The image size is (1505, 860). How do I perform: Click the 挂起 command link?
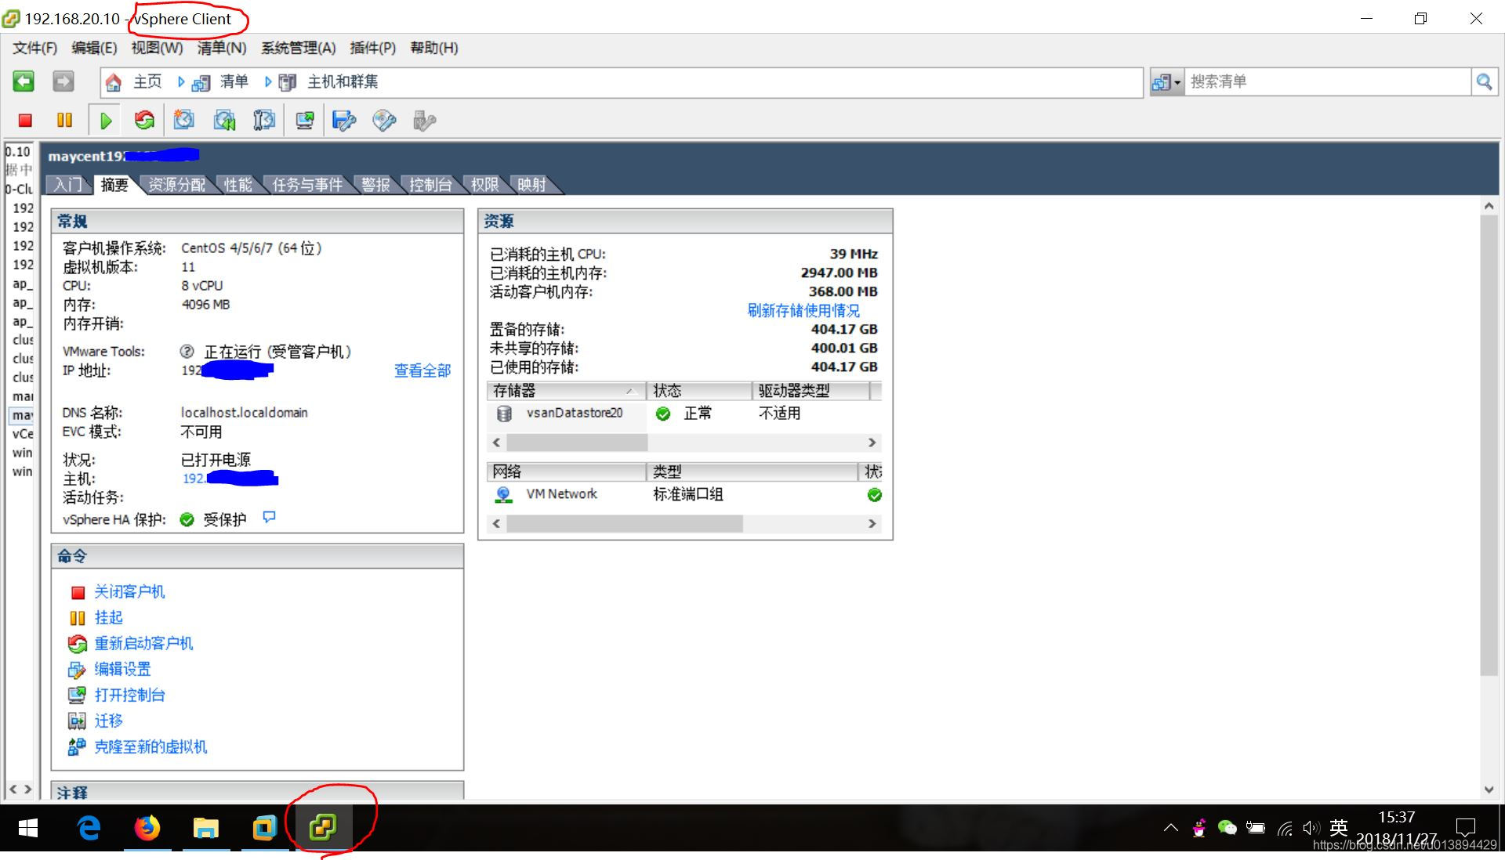pyautogui.click(x=108, y=617)
